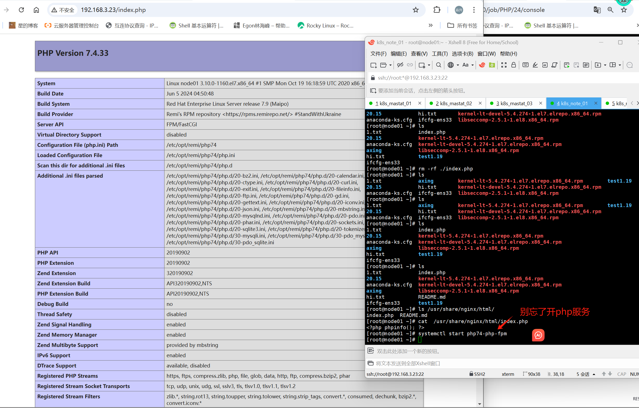Click the highlight pen icon in Xshell
The height and width of the screenshot is (408, 639).
click(x=535, y=65)
